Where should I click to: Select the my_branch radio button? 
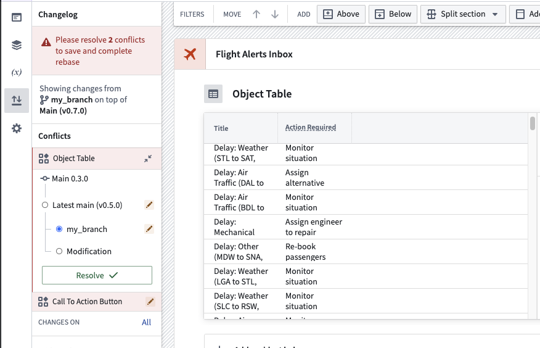(x=59, y=229)
